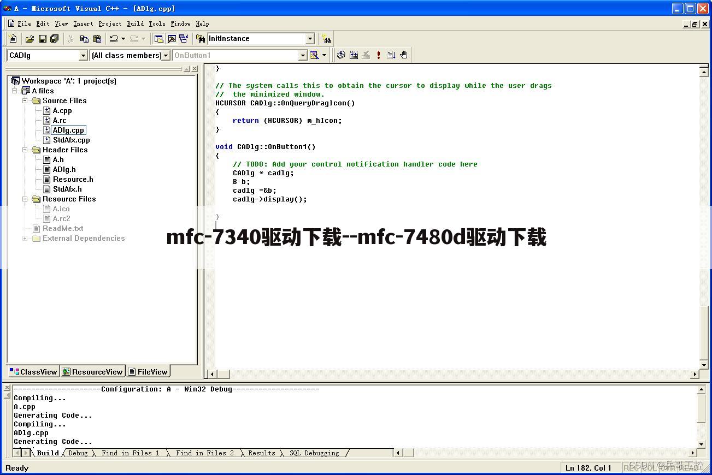Click the Cut scissors icon
712x475 pixels.
point(70,39)
